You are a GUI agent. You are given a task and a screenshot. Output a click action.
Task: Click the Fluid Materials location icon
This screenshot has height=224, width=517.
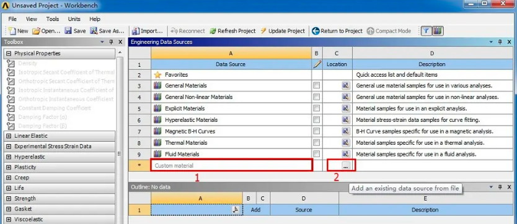click(345, 154)
